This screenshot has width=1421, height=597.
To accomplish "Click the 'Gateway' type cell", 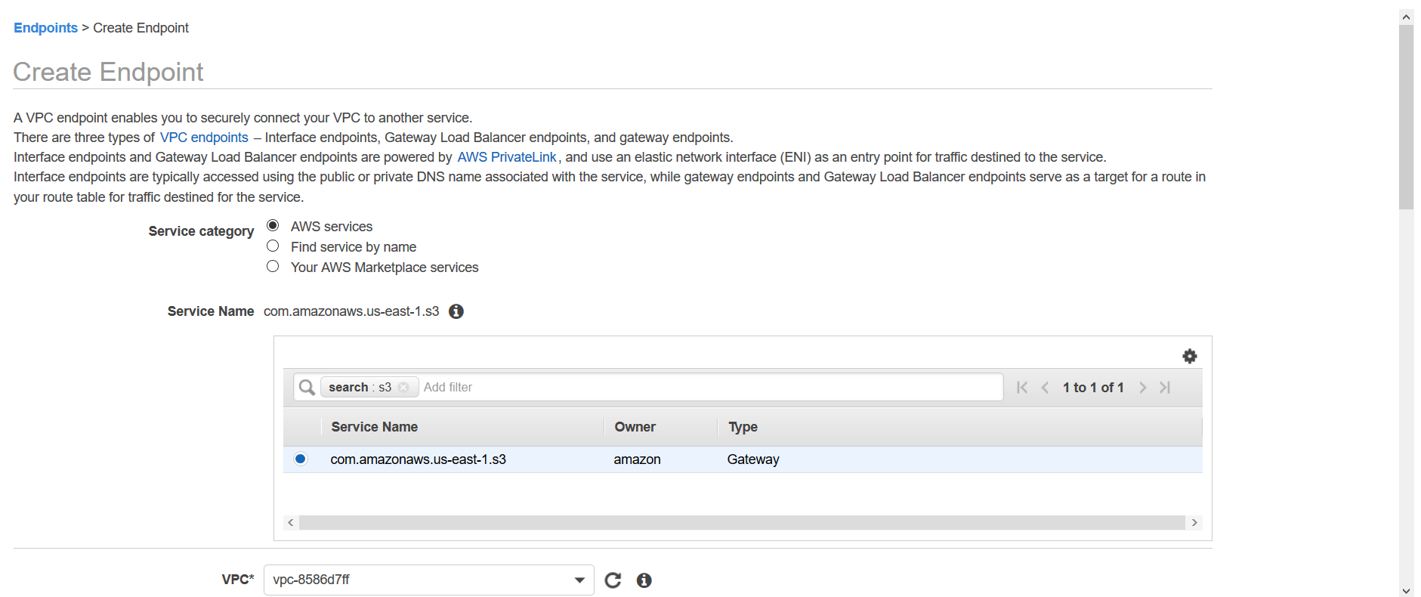I will [753, 459].
